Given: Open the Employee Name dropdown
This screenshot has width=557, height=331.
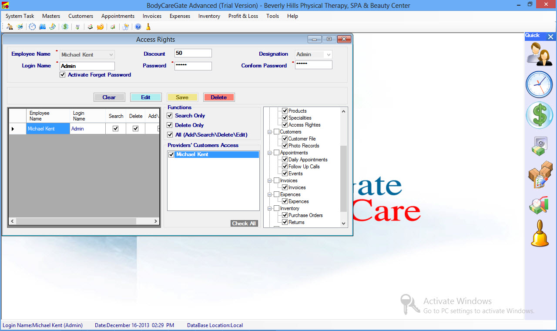Looking at the screenshot, I should 111,55.
